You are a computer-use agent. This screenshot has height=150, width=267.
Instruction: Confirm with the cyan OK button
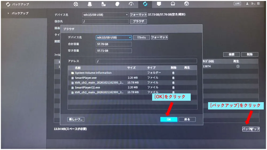pyautogui.click(x=169, y=119)
